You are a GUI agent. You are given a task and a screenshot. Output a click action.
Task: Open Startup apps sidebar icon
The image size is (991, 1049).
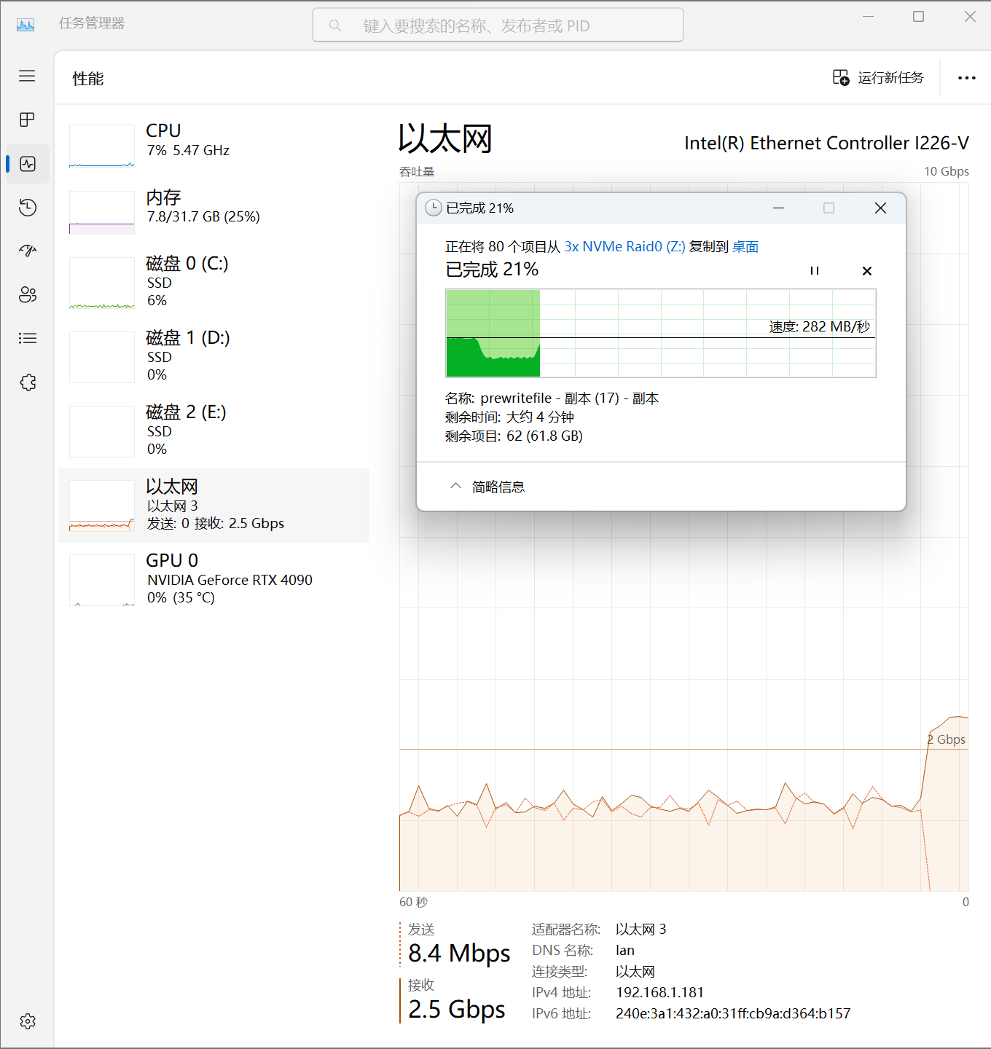click(x=28, y=251)
